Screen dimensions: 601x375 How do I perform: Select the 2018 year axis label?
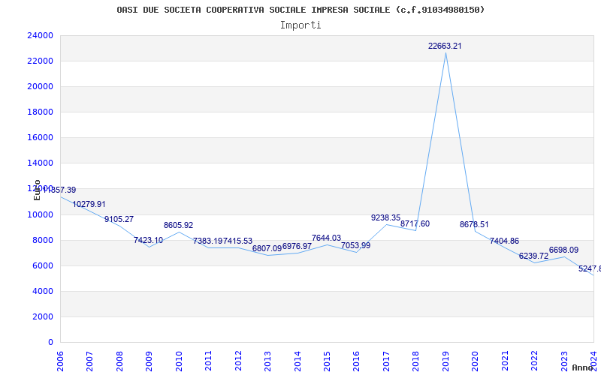pos(416,361)
